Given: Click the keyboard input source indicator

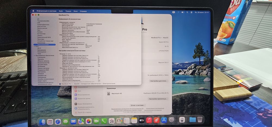Looking at the screenshot, I should click(x=174, y=12).
